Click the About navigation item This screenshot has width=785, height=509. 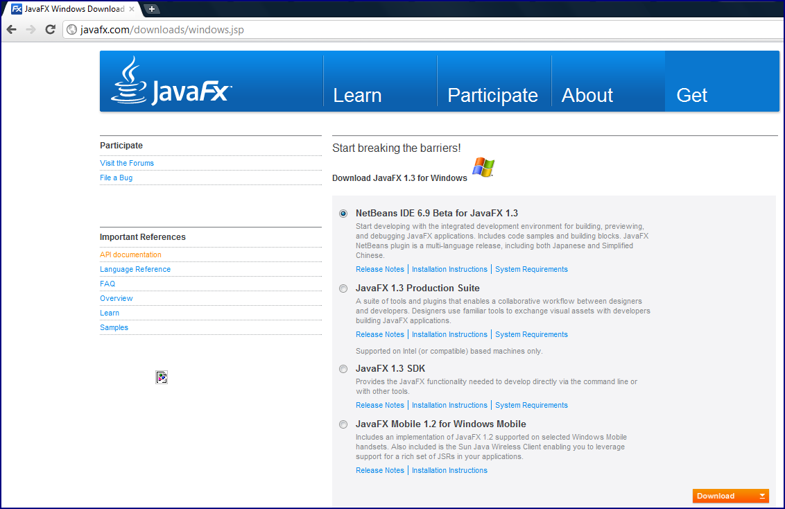click(587, 95)
